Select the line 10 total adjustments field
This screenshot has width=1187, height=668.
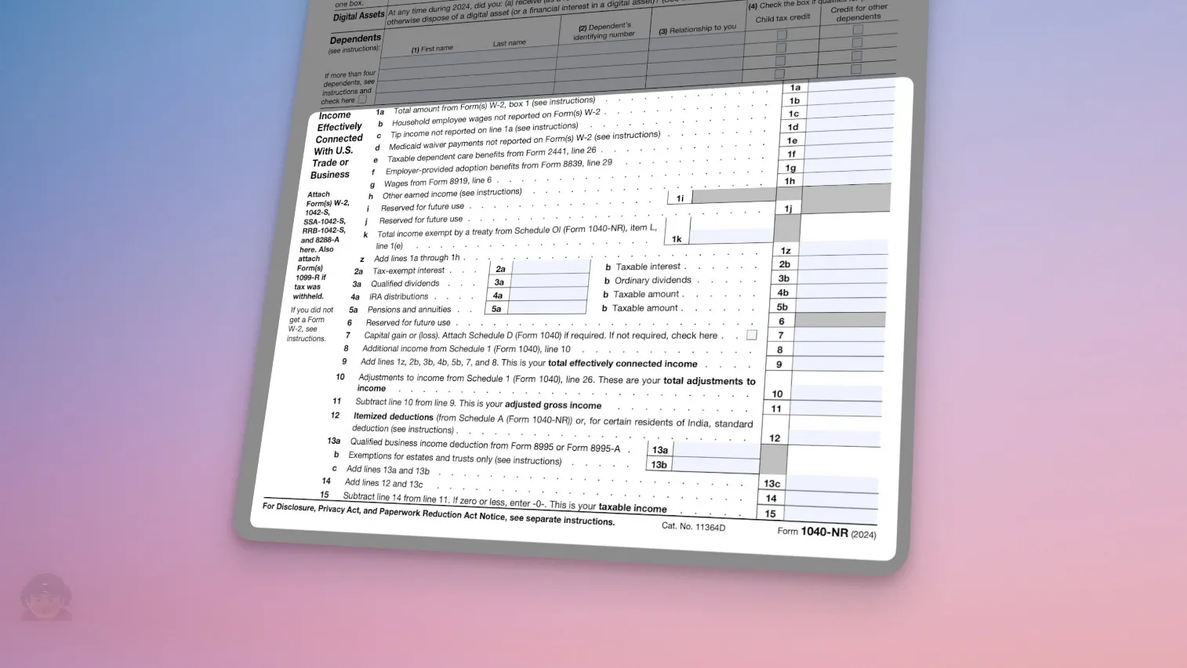[x=836, y=393]
